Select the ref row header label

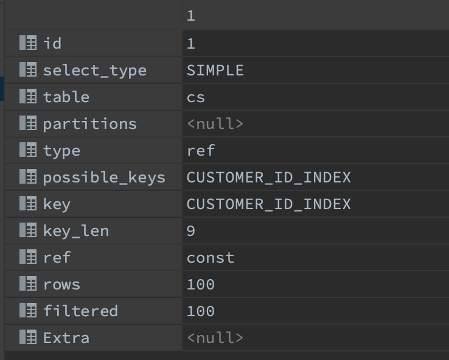click(57, 258)
